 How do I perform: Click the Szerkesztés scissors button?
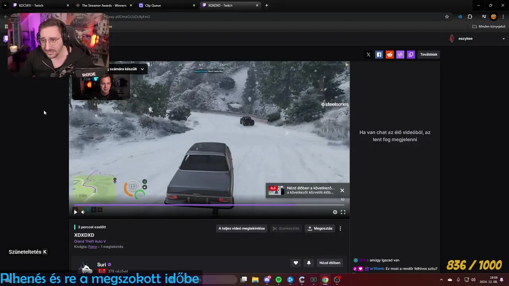coord(286,228)
